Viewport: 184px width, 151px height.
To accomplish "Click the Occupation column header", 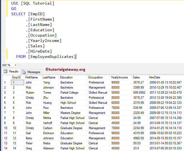I will pyautogui.click(x=98, y=77).
